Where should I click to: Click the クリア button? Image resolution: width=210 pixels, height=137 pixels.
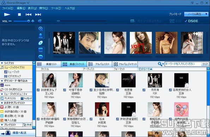205,64
